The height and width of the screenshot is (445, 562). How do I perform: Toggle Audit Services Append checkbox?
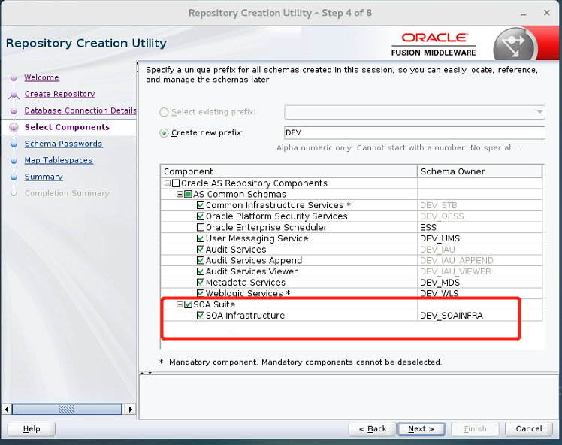click(201, 260)
